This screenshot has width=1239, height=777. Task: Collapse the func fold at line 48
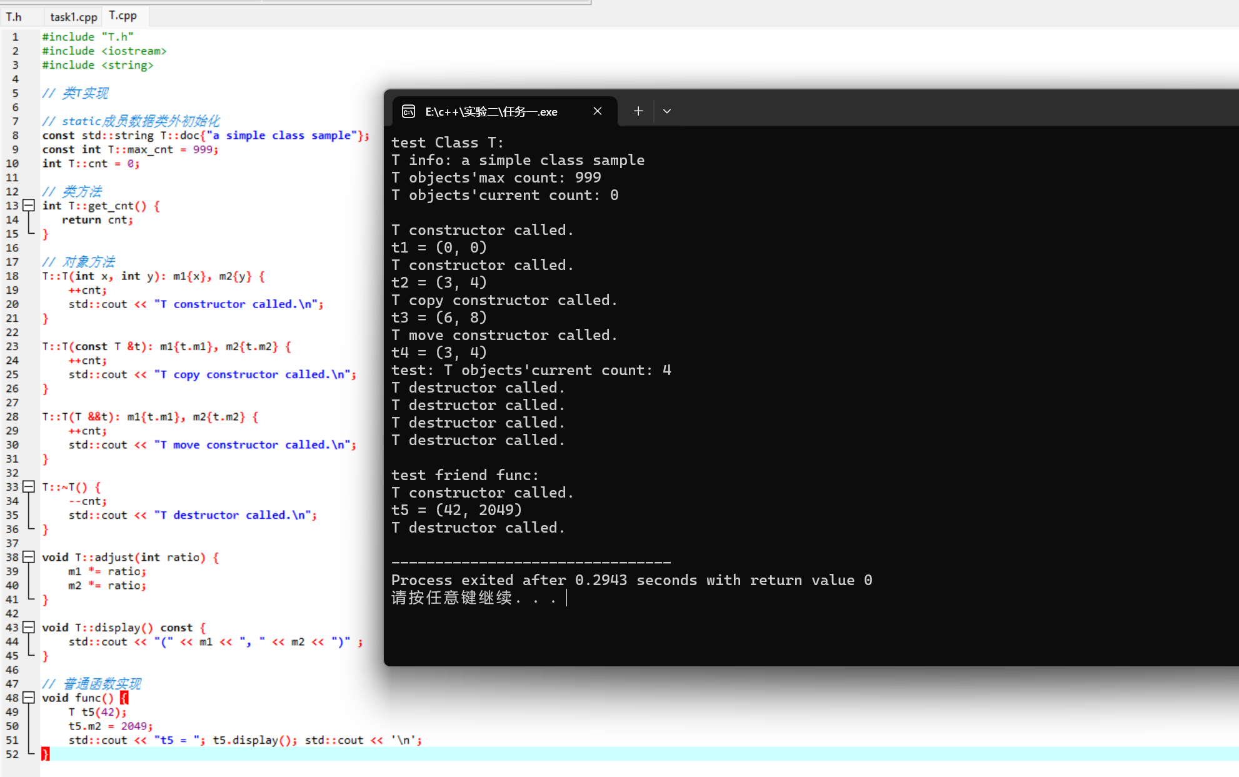coord(29,697)
